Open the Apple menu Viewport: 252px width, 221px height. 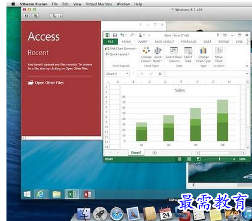coord(13,4)
